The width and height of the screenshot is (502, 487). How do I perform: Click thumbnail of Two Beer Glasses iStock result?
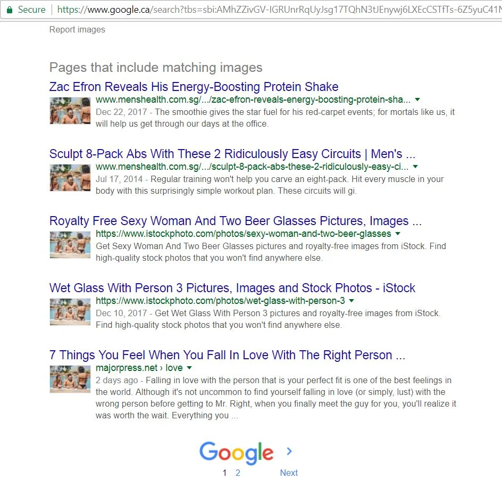click(70, 245)
